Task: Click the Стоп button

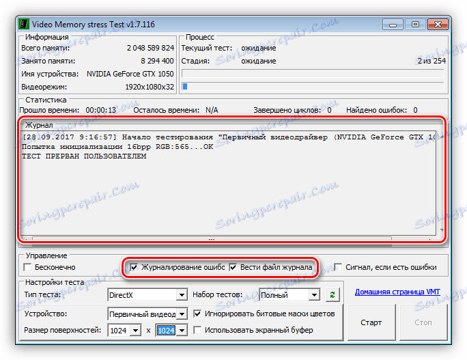Action: click(423, 322)
